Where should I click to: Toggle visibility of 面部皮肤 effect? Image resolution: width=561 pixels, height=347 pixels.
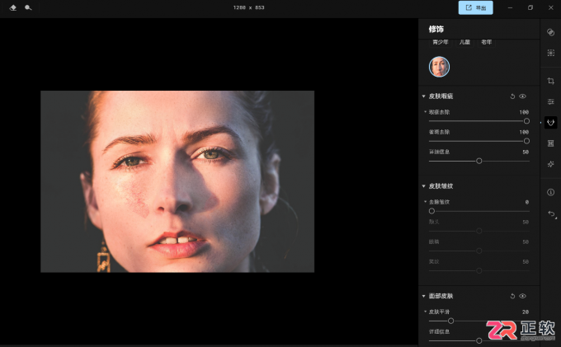(523, 296)
